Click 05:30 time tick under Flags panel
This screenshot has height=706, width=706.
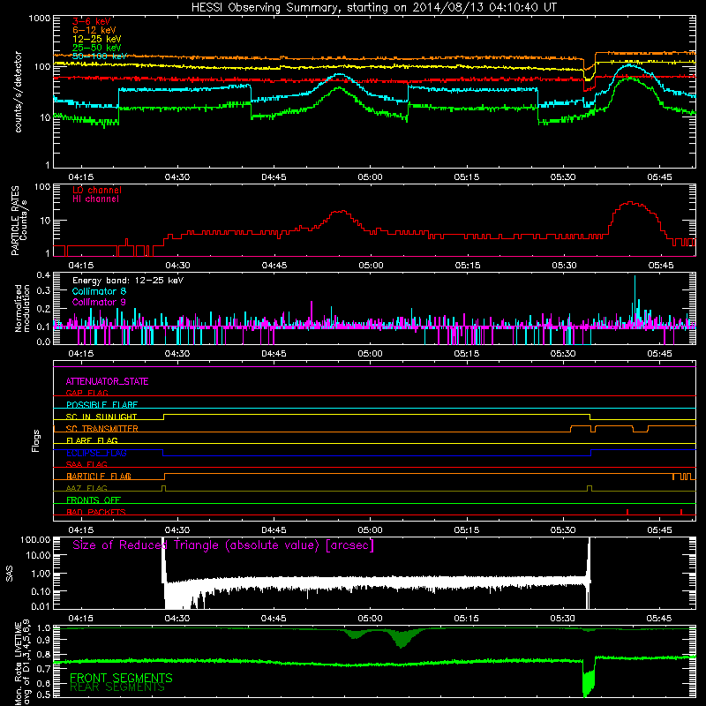[563, 530]
